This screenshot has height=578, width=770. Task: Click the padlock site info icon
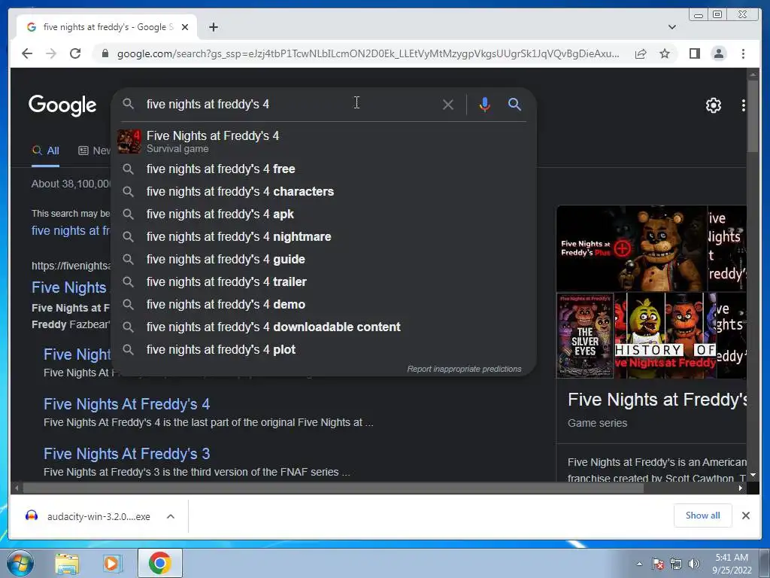[105, 53]
